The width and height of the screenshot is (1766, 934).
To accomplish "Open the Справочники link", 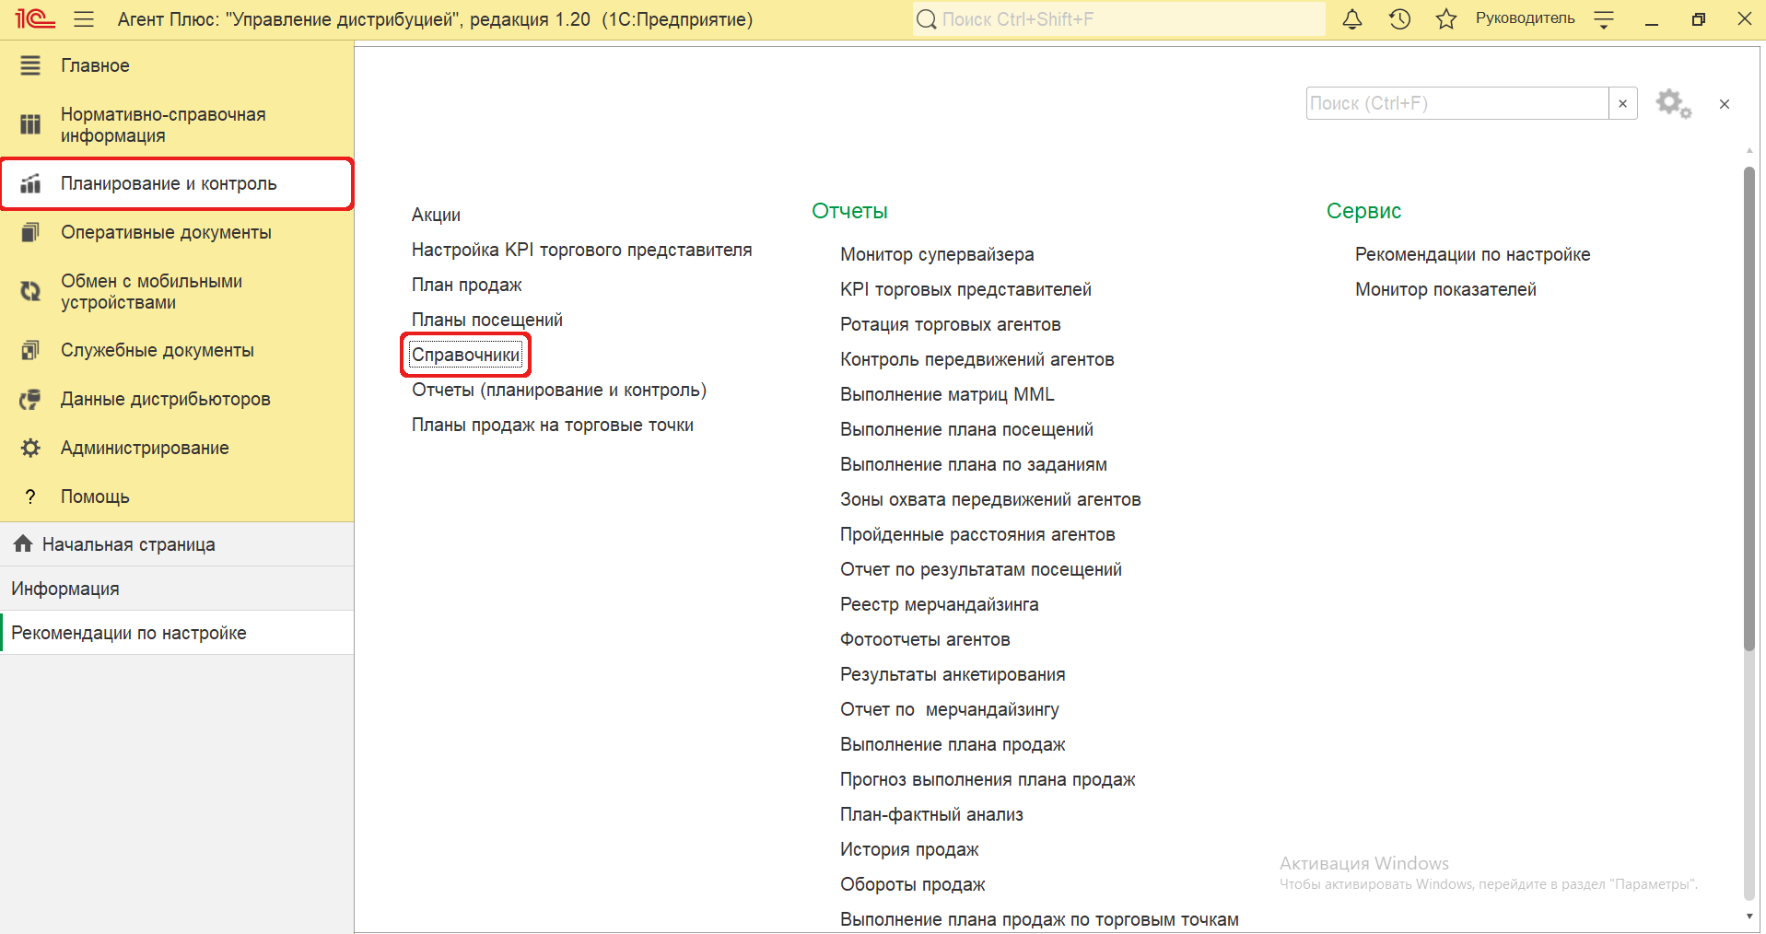I will (x=465, y=356).
